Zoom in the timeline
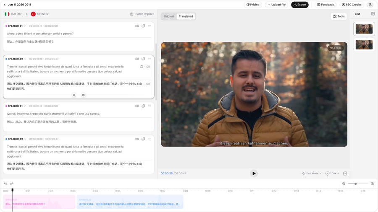The image size is (378, 212). coord(373,184)
